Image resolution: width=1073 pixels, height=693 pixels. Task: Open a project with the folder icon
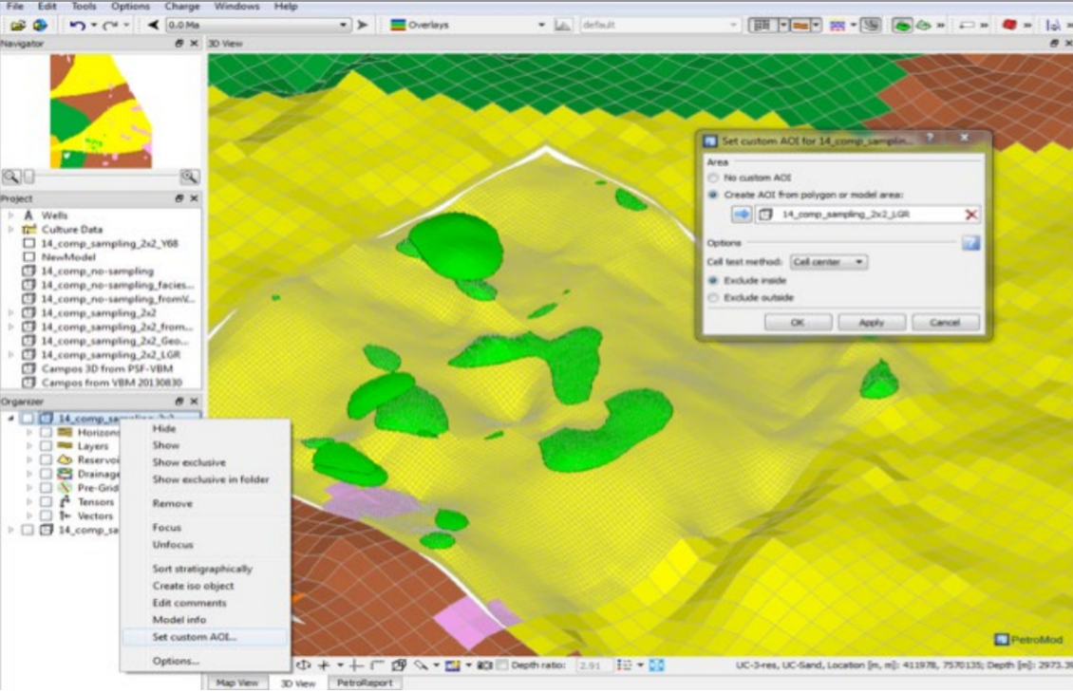coord(16,25)
